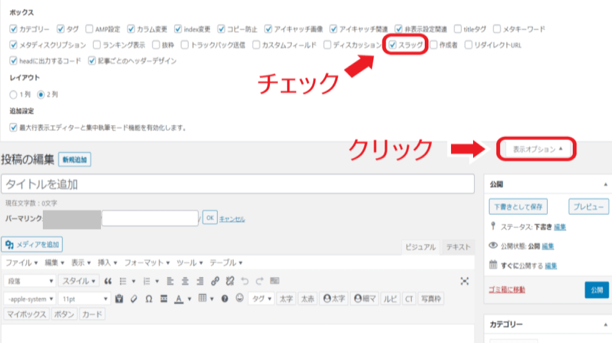Click the clear formatting eraser icon
Viewport: 612px width, 343px height.
(x=133, y=299)
